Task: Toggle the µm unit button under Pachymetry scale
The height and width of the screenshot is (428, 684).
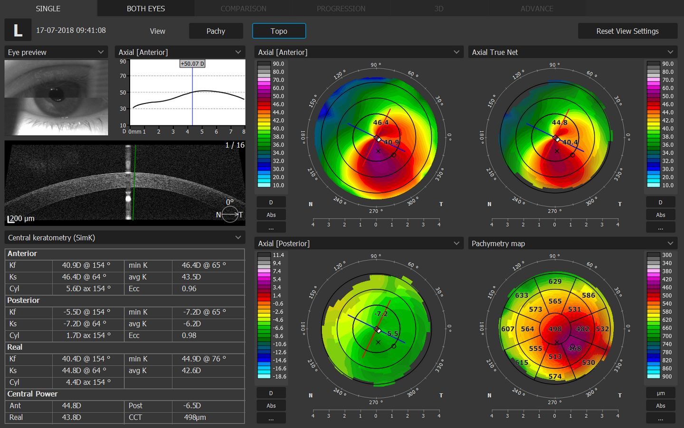Action: [660, 393]
